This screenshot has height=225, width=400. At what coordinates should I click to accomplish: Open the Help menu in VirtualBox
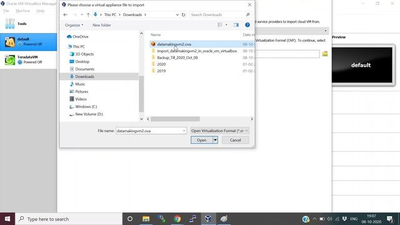40,11
